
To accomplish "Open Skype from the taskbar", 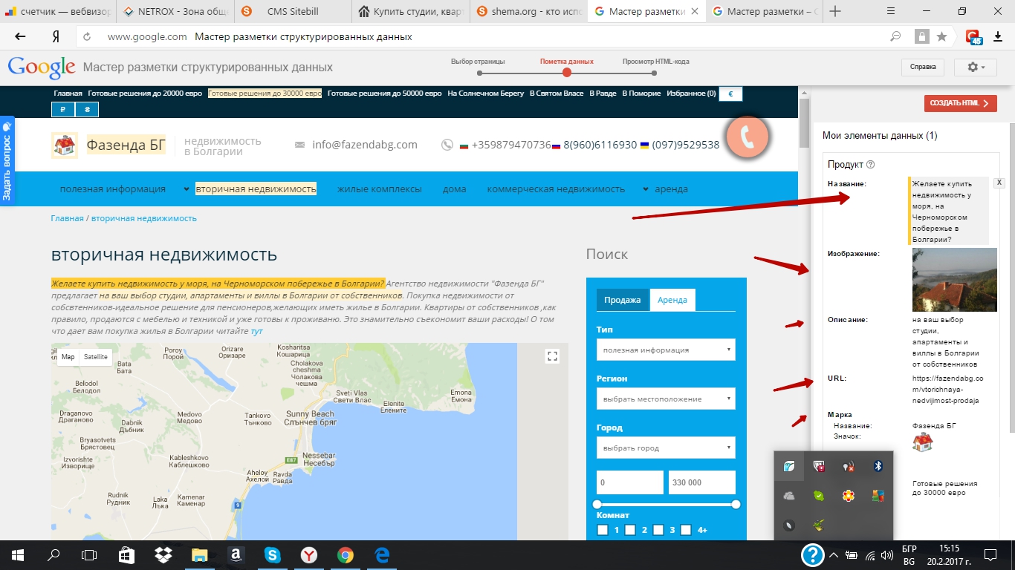I will click(272, 554).
